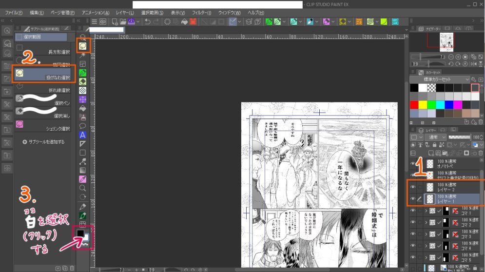Toggle visibility of レイヤー 2

coord(413,187)
